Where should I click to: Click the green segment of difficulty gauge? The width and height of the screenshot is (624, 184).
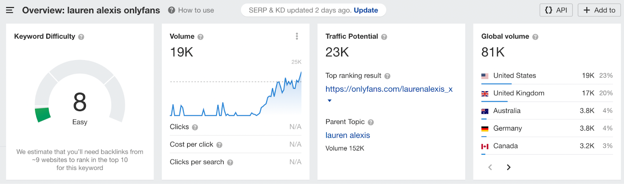tap(43, 115)
